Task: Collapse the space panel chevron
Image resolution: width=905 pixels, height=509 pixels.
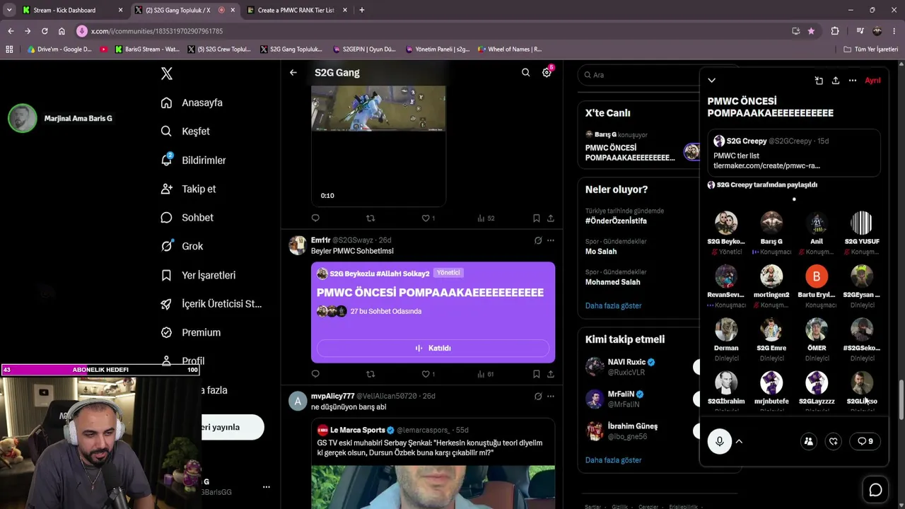Action: 712,81
